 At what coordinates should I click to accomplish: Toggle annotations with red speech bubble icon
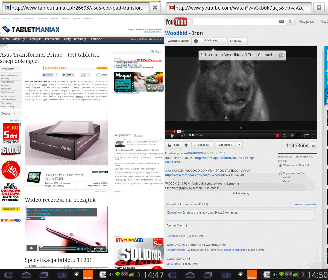(x=277, y=136)
